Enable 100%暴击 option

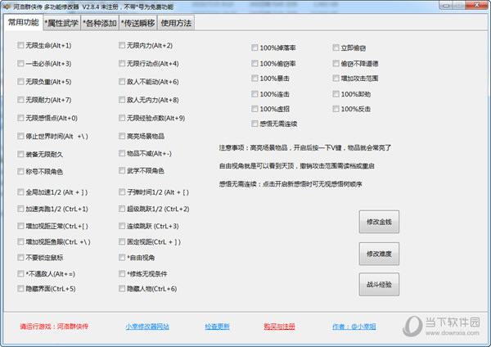(x=255, y=79)
